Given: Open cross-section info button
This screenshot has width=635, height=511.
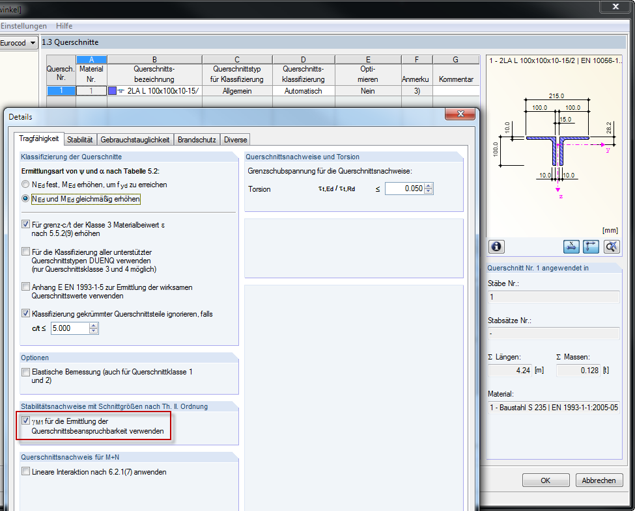Looking at the screenshot, I should click(x=496, y=246).
